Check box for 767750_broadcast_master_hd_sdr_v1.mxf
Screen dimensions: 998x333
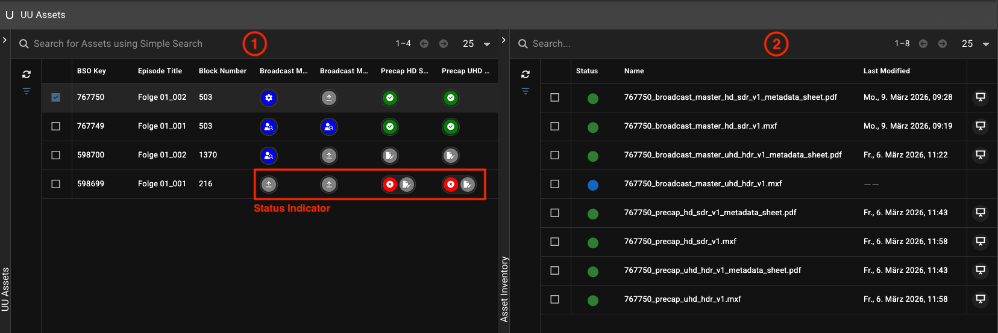(x=555, y=126)
